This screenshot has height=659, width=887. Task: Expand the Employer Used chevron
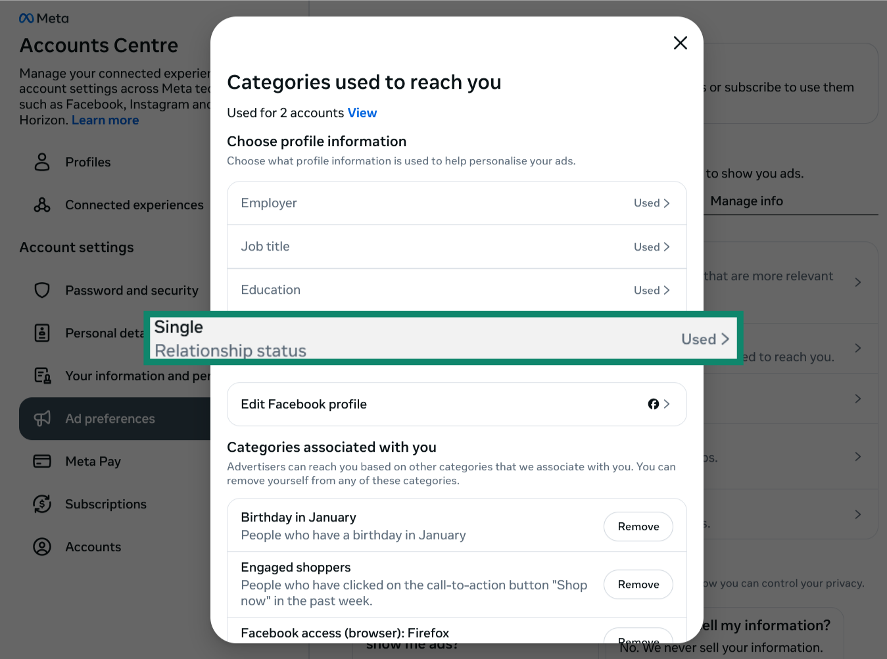(x=666, y=203)
